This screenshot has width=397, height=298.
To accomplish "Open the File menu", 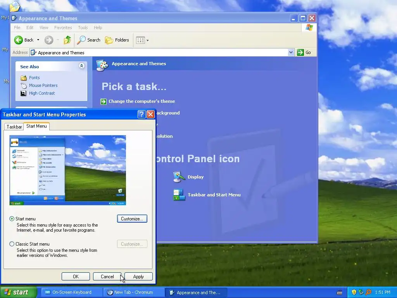I will pyautogui.click(x=17, y=28).
